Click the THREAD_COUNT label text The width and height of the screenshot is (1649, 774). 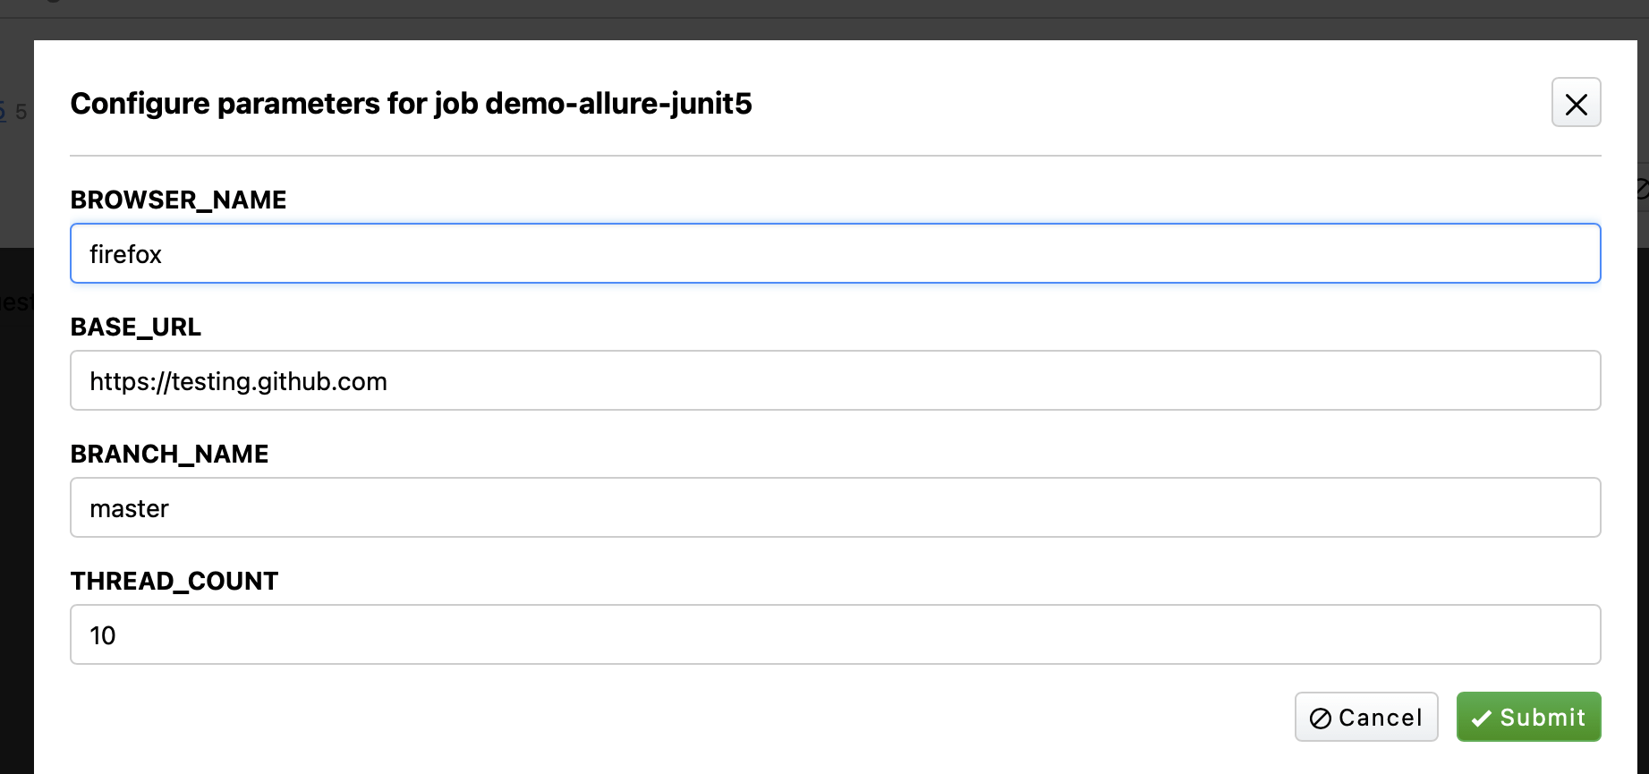pyautogui.click(x=174, y=582)
